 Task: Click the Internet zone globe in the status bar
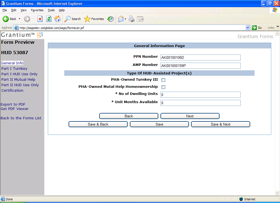point(241,199)
